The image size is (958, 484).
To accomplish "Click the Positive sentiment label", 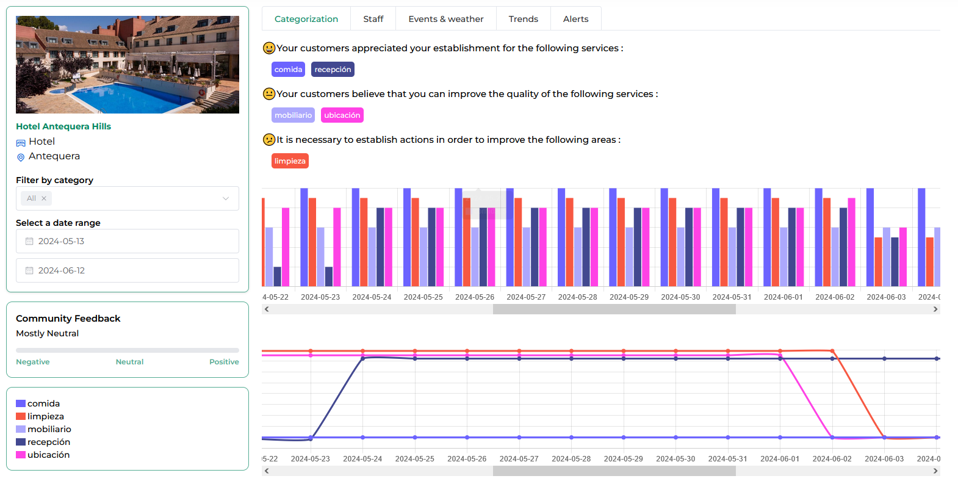I will pyautogui.click(x=224, y=362).
